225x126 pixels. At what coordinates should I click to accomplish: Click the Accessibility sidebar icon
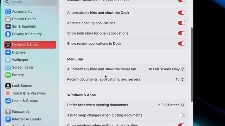point(8,12)
